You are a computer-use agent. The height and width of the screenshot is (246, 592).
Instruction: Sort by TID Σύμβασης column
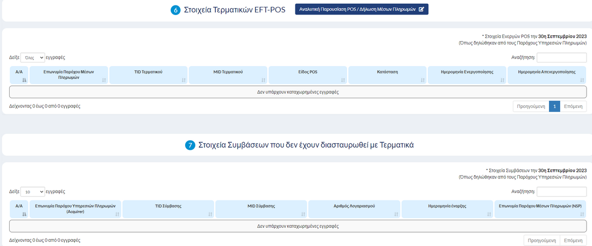tap(168, 209)
